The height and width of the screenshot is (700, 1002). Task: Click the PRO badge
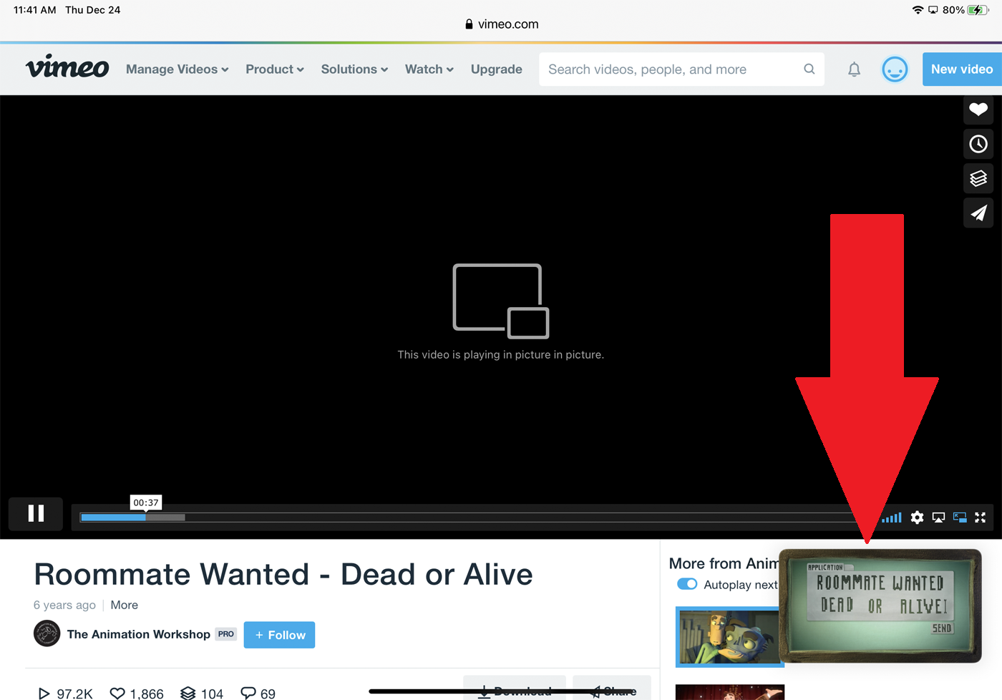[226, 634]
